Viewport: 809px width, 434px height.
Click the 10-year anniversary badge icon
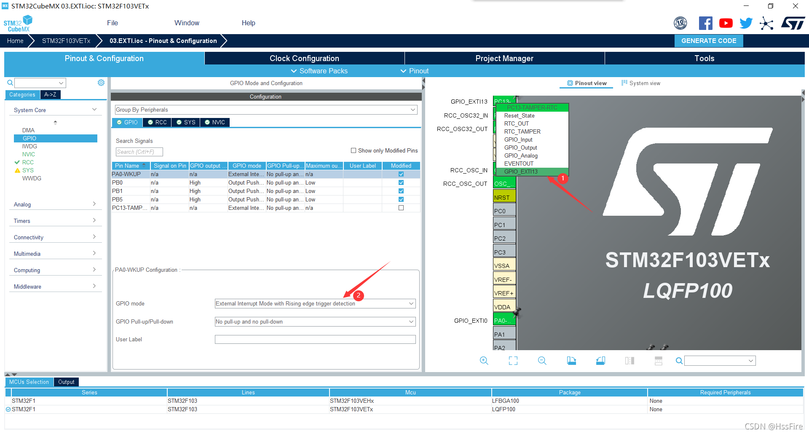(x=680, y=23)
